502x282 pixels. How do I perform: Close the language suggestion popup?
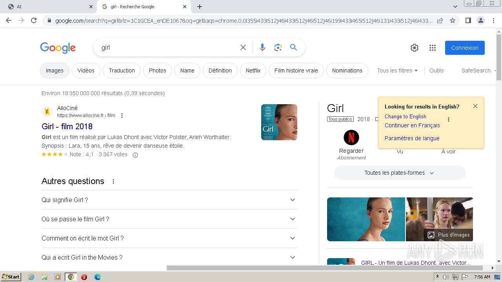475,106
